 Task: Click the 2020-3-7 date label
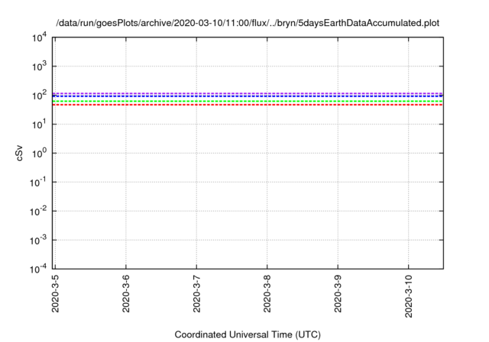point(196,293)
